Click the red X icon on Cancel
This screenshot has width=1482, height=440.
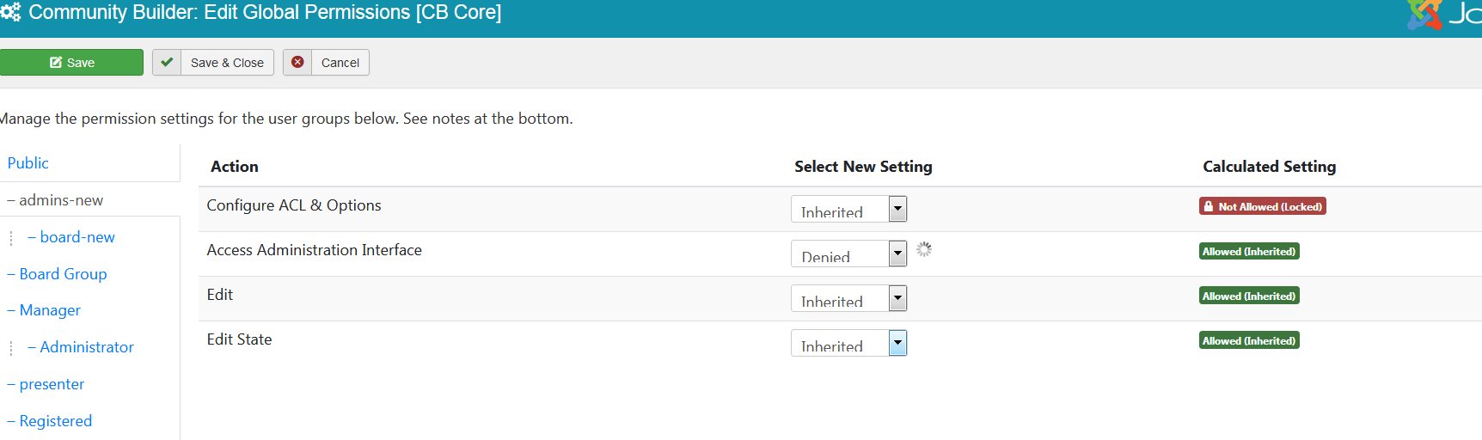pos(297,63)
